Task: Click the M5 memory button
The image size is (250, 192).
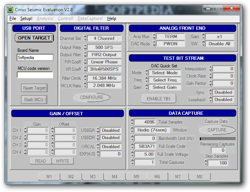Action: pos(136,176)
